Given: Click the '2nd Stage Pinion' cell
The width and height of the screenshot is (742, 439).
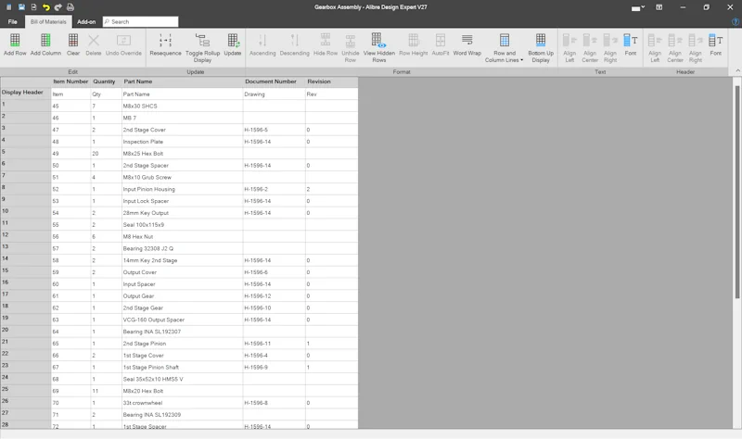Looking at the screenshot, I should click(182, 344).
